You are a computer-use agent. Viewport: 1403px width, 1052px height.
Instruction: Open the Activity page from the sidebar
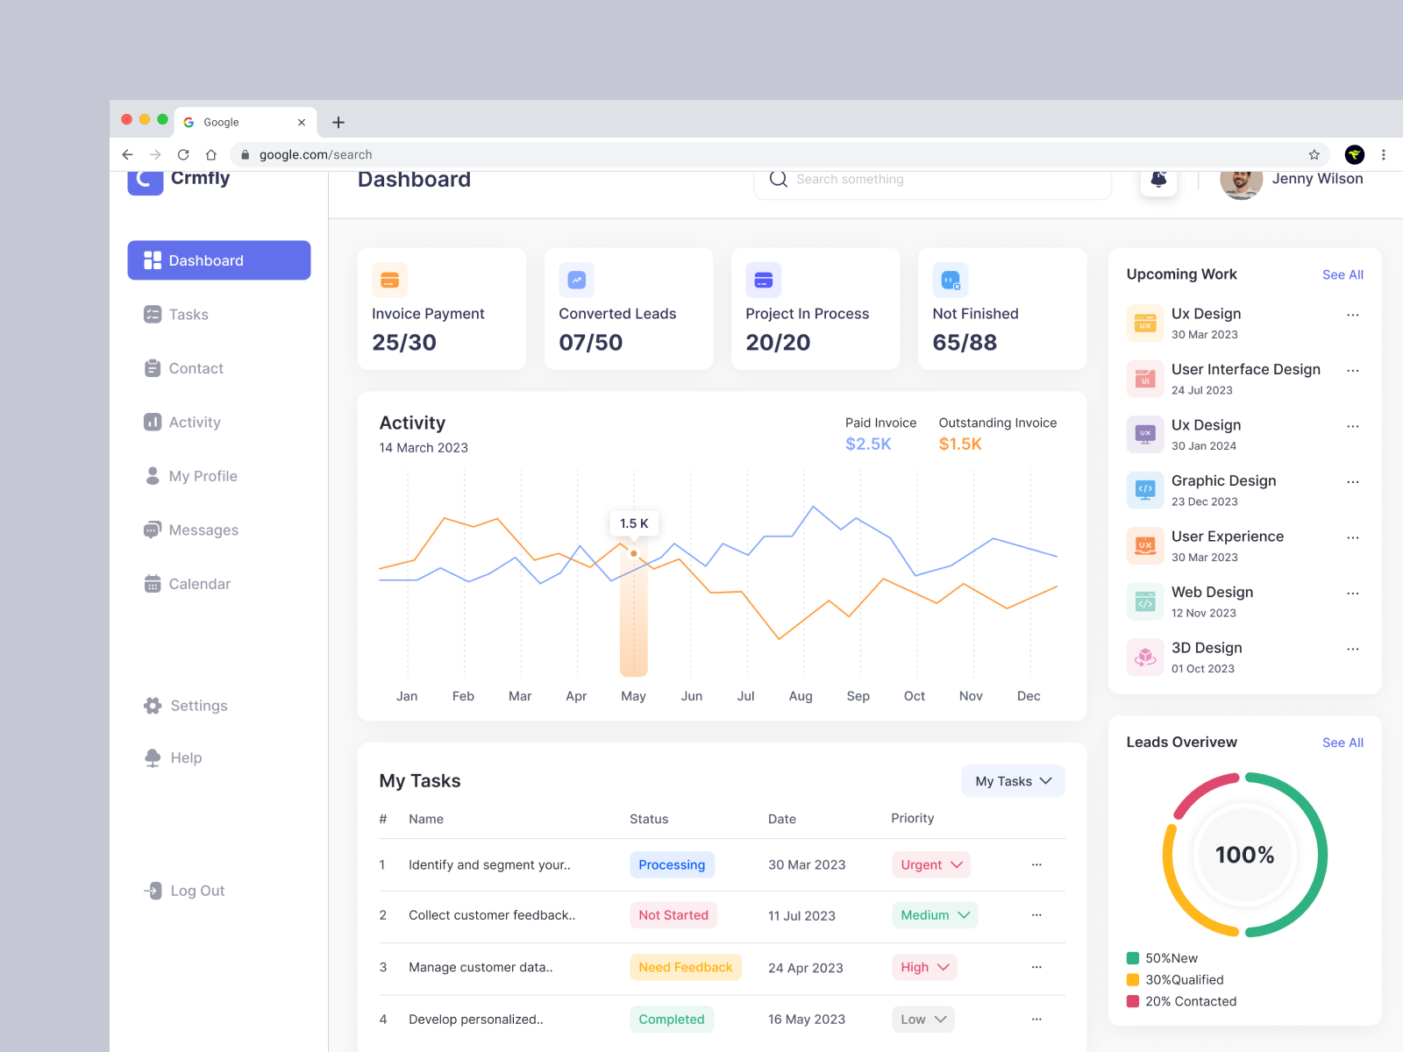[x=153, y=422]
